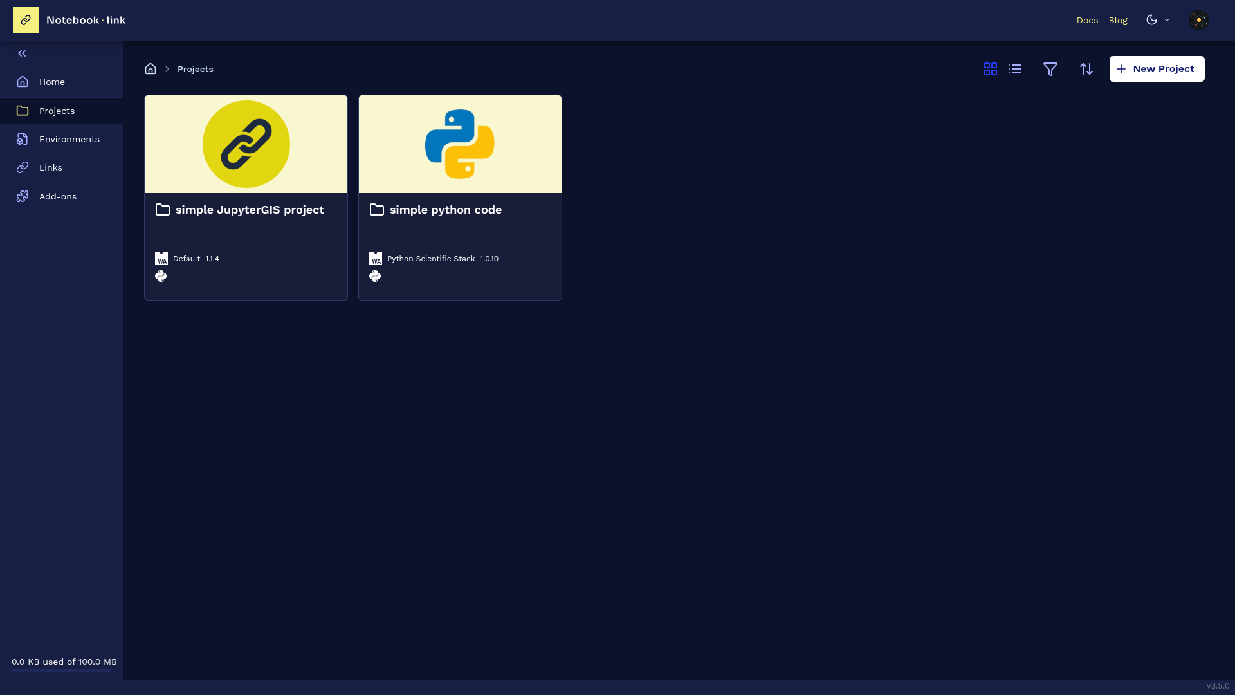Open the simple python code thumbnail
Screen dimensions: 1235x695
click(x=461, y=144)
